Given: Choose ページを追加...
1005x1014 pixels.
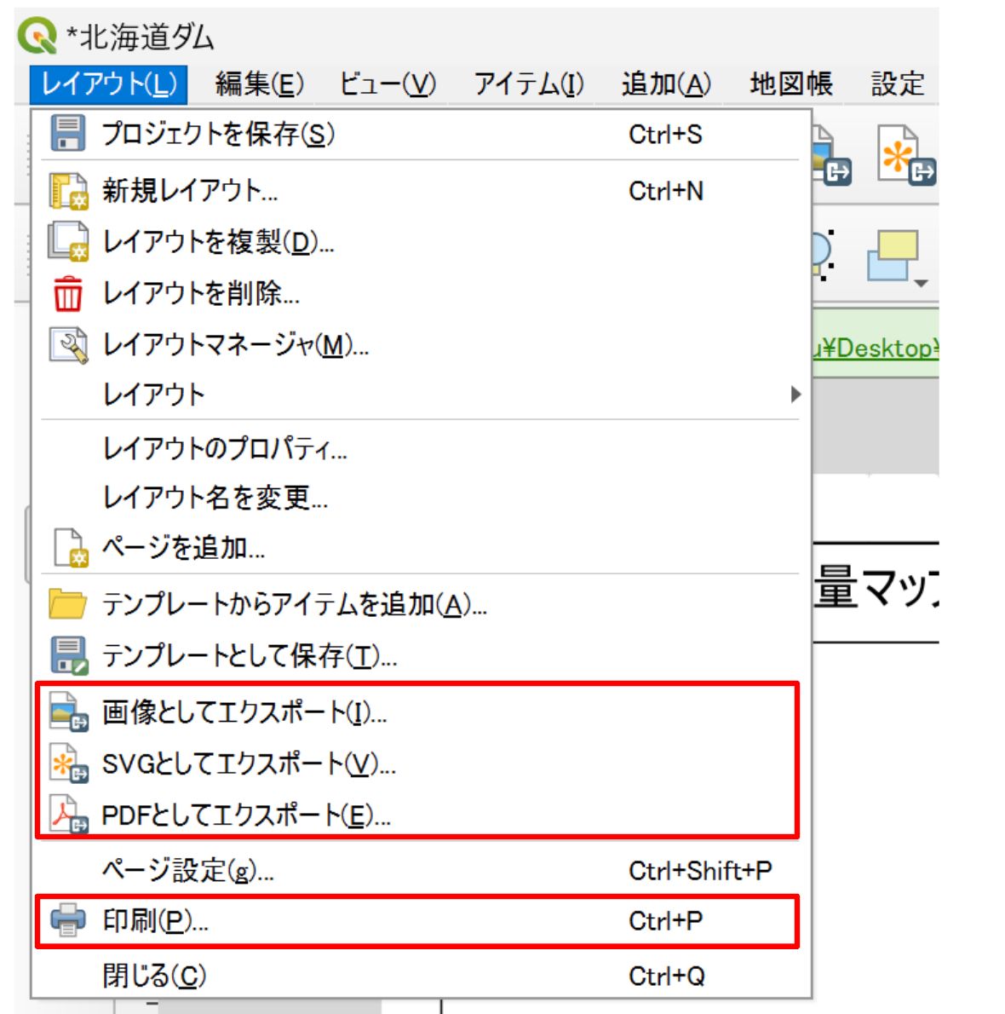Looking at the screenshot, I should (420, 548).
